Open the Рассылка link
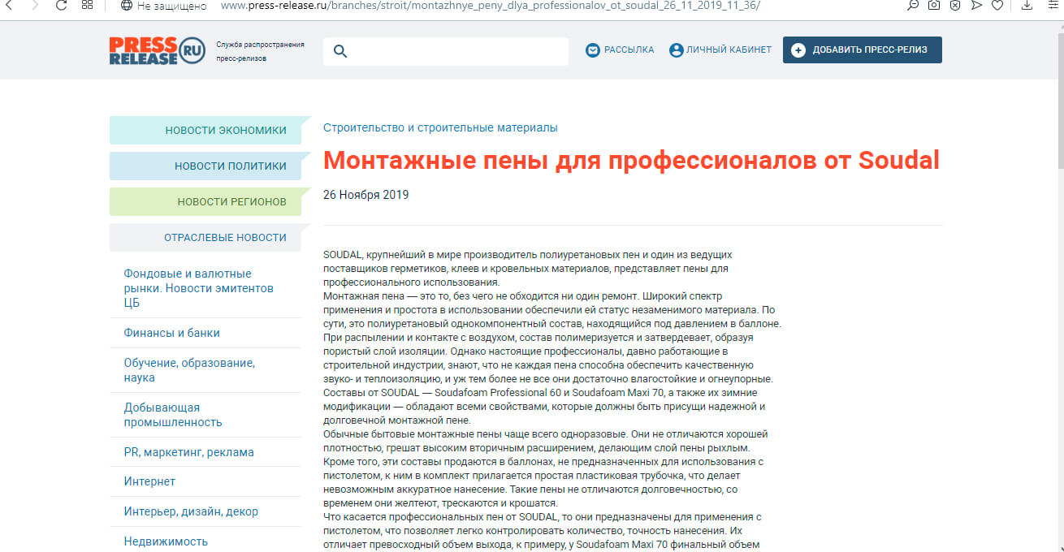The image size is (1064, 552). (x=629, y=50)
